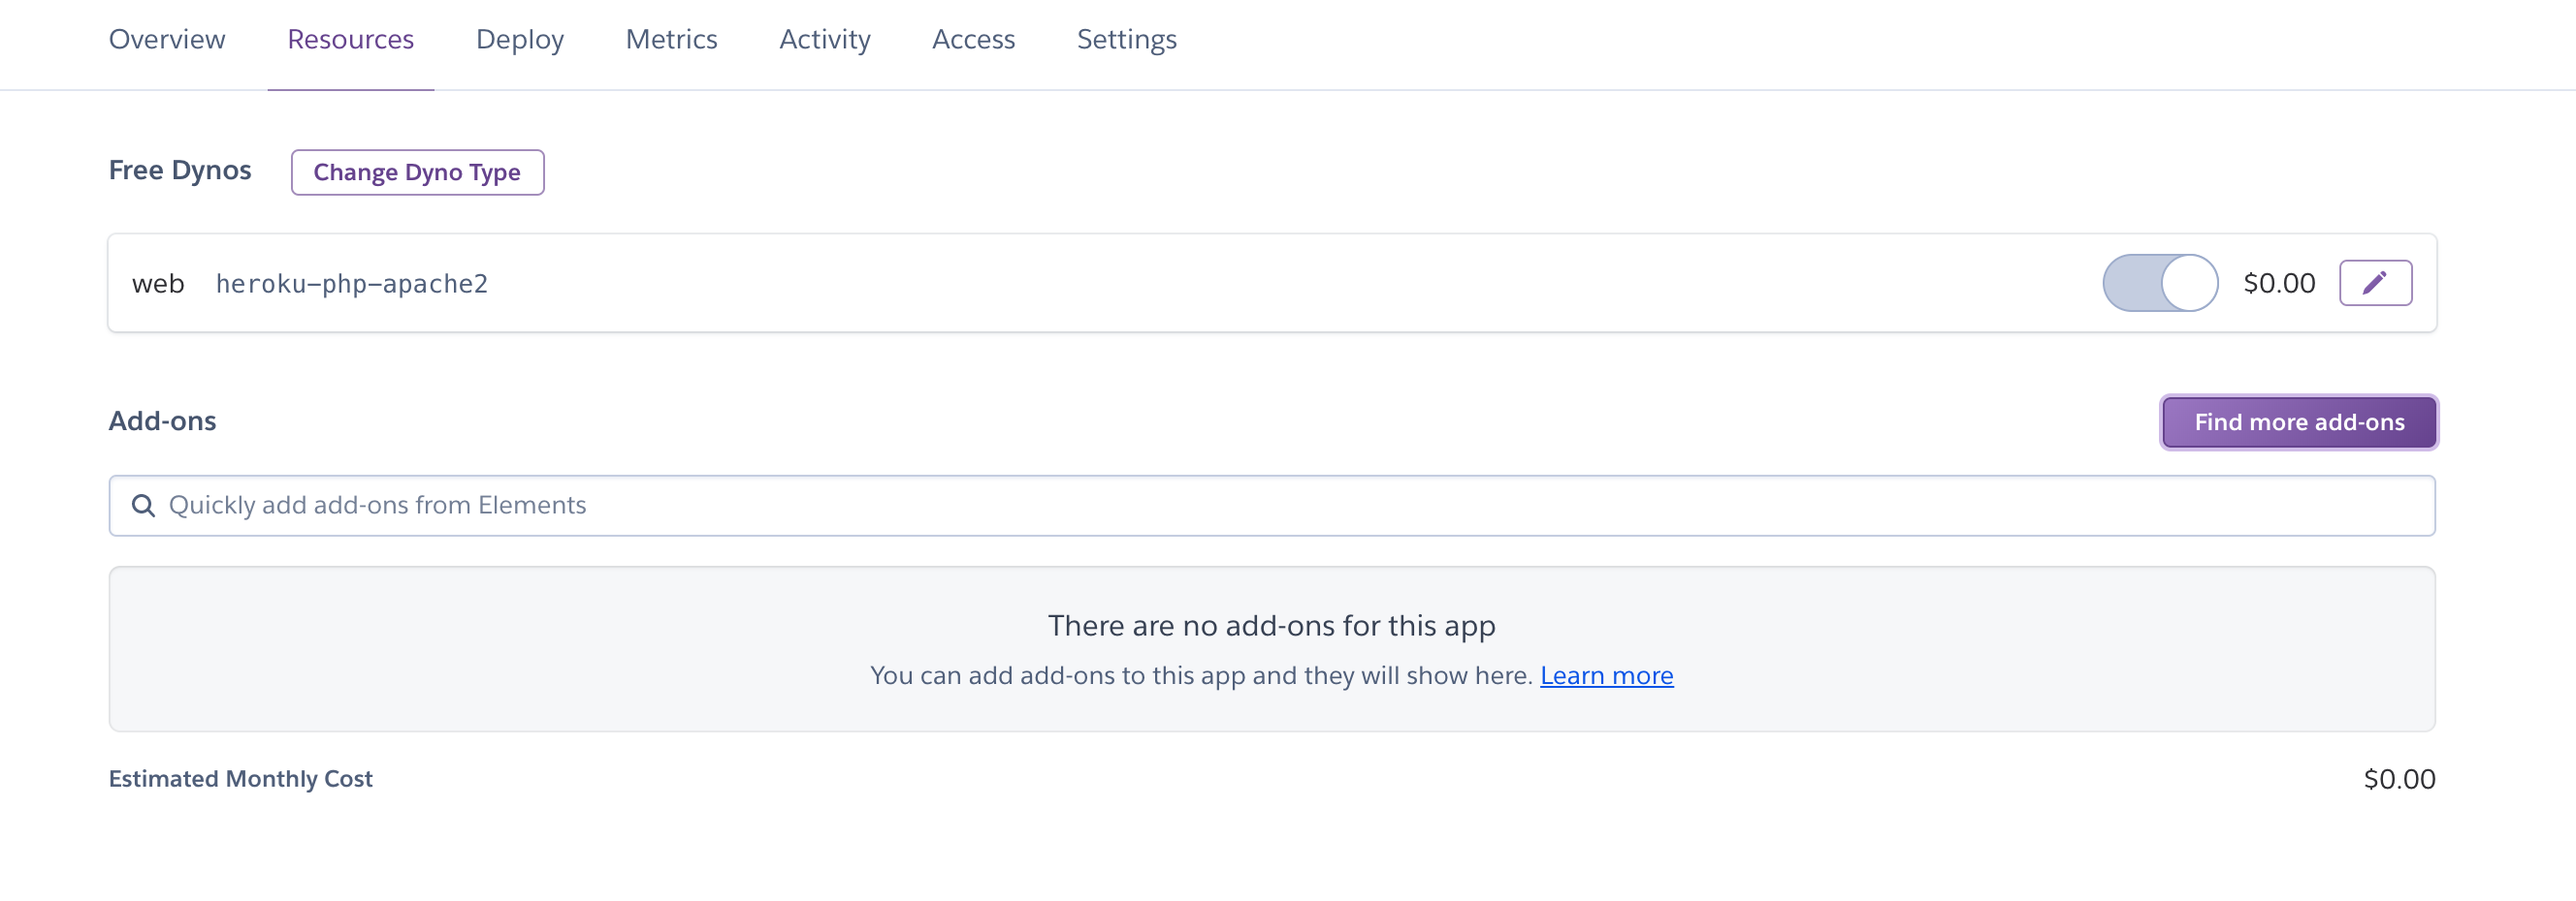The height and width of the screenshot is (901, 2576).
Task: Click the heroku-php-apache2 command text
Action: pos(352,284)
